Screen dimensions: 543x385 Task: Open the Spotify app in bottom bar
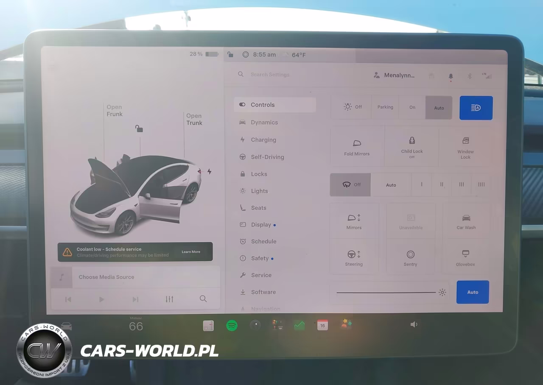click(232, 325)
